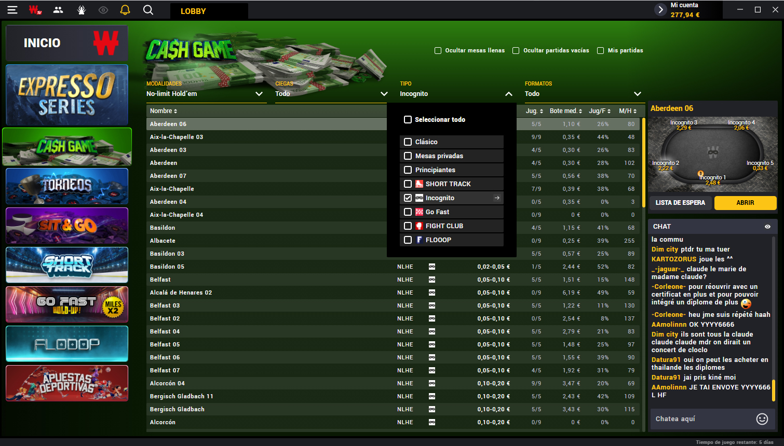Open the Sit & Go section

click(67, 226)
